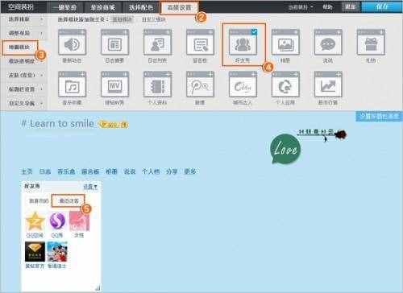The image size is (403, 293).
Task: Select the 留言板 message board module icon
Action: pos(200,43)
